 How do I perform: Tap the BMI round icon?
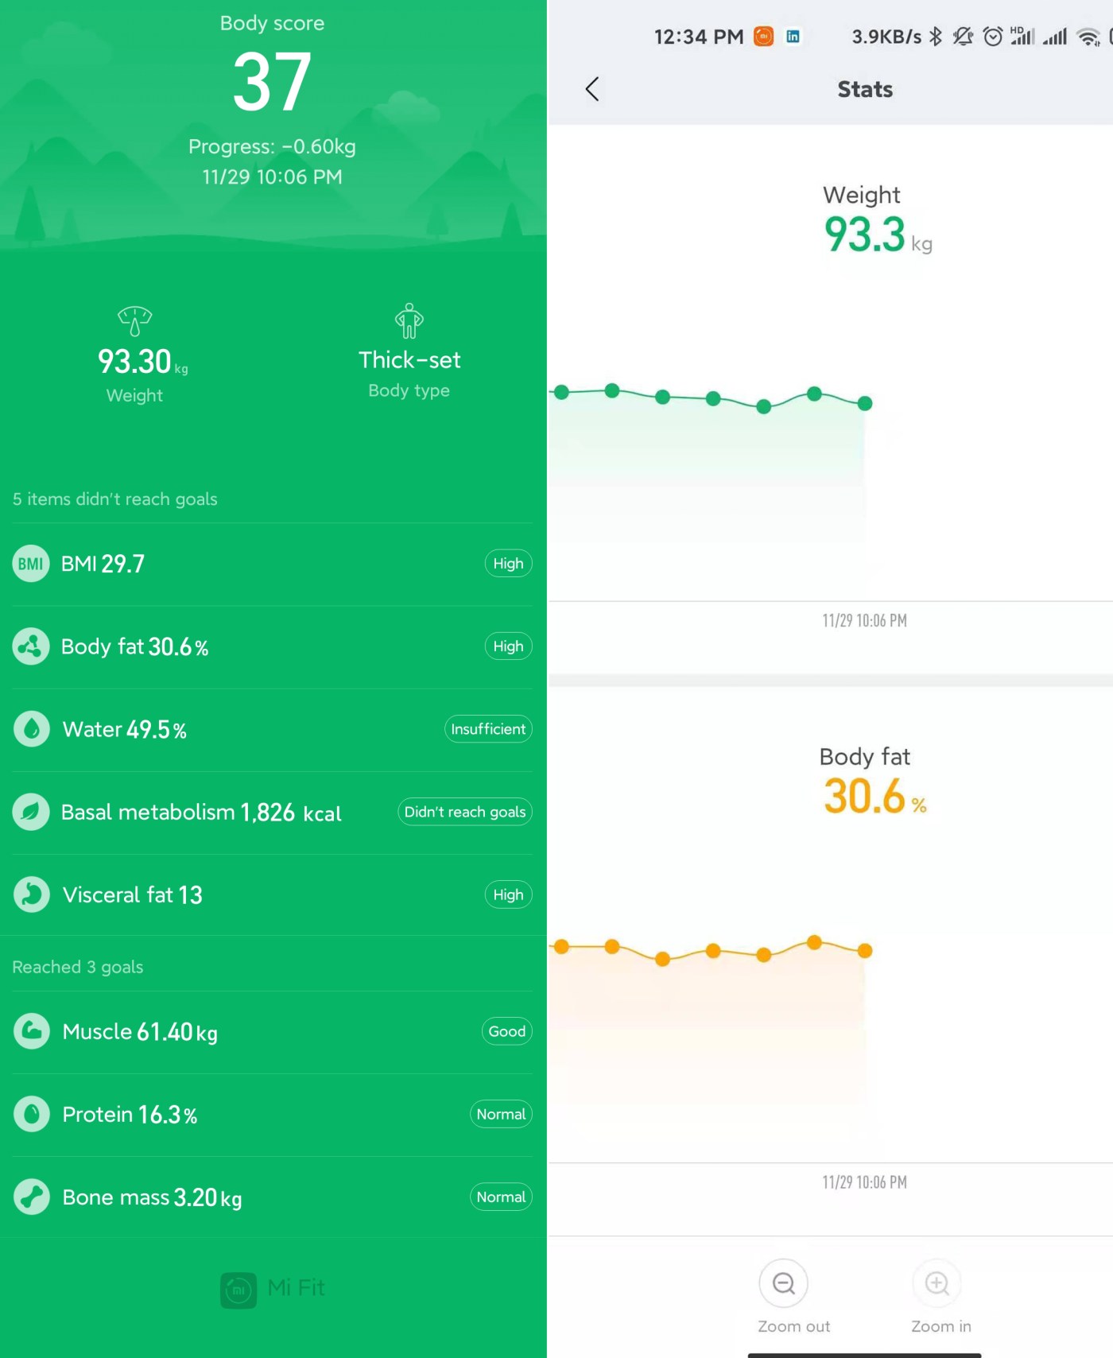coord(31,564)
